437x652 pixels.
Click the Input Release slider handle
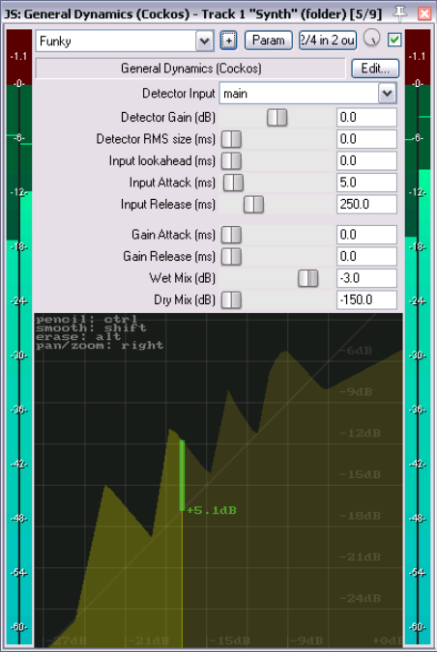pyautogui.click(x=253, y=205)
